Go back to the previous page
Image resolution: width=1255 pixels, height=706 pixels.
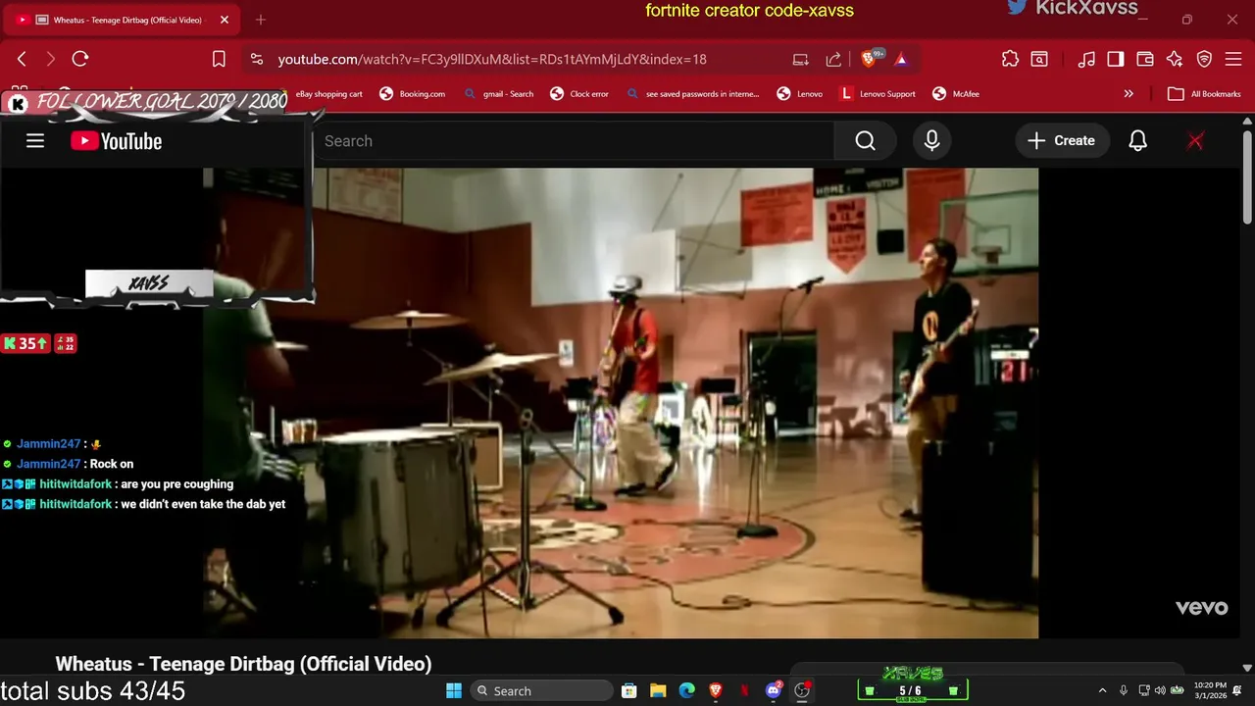(x=22, y=59)
